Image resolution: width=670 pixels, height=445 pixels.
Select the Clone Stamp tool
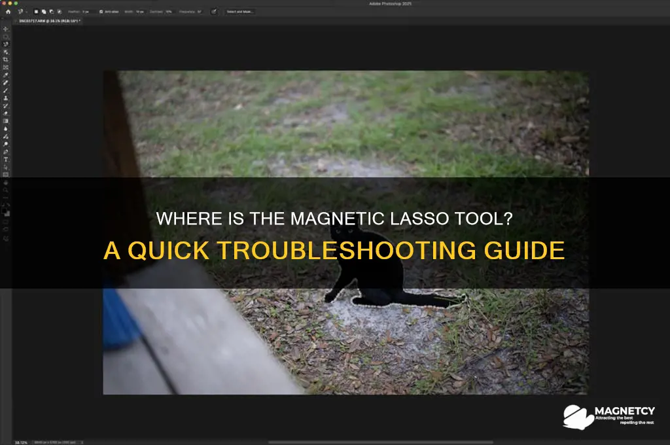click(x=5, y=98)
